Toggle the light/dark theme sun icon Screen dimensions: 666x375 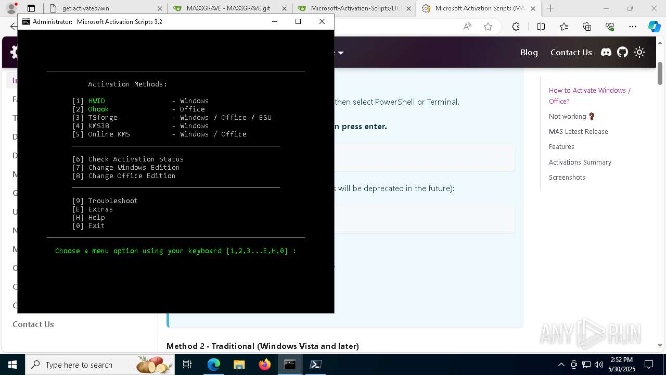point(640,52)
